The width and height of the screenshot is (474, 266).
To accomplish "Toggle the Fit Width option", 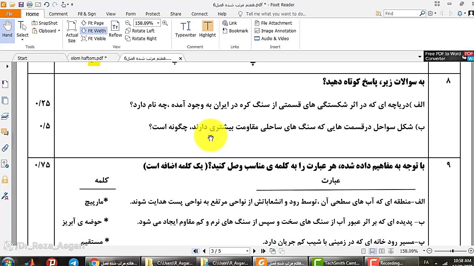I will click(93, 31).
